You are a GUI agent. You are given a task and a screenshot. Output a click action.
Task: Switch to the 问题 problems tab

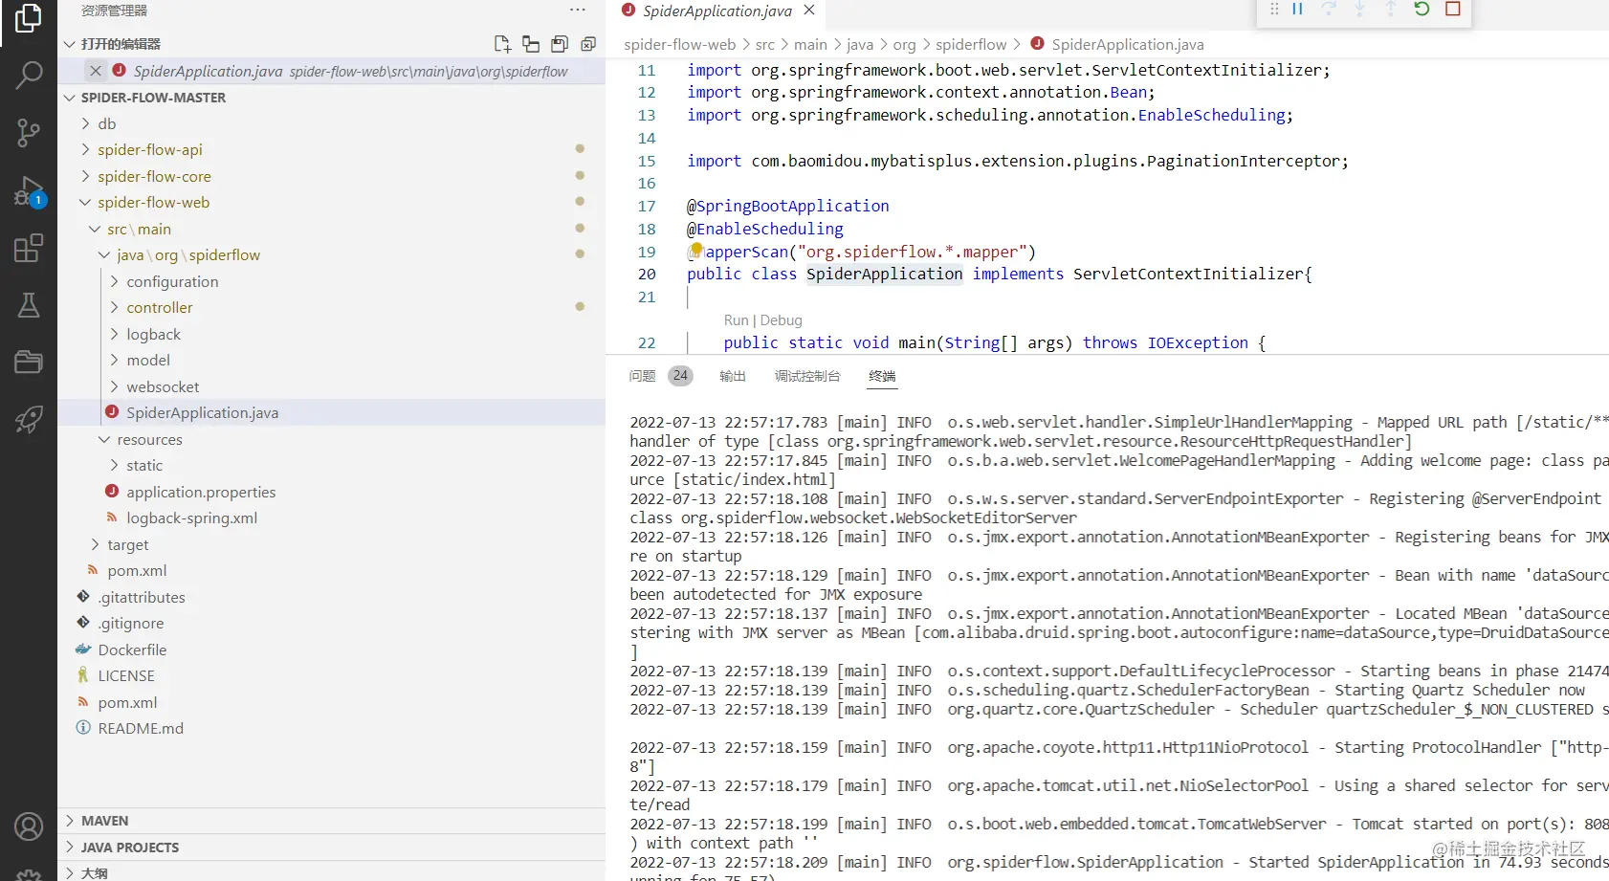[x=642, y=376]
